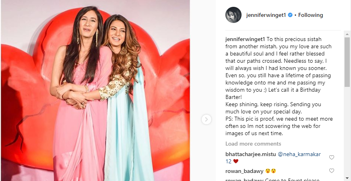Click the blue verified badge icon
The image size is (351, 181).
(x=290, y=15)
